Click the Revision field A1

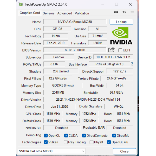click(97, 29)
